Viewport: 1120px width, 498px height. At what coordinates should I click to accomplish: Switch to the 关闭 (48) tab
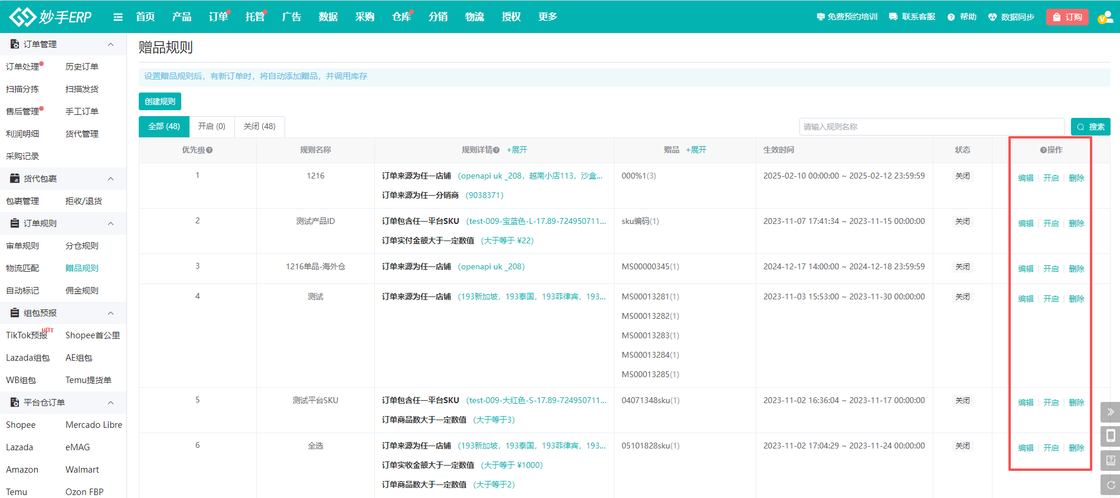point(259,127)
